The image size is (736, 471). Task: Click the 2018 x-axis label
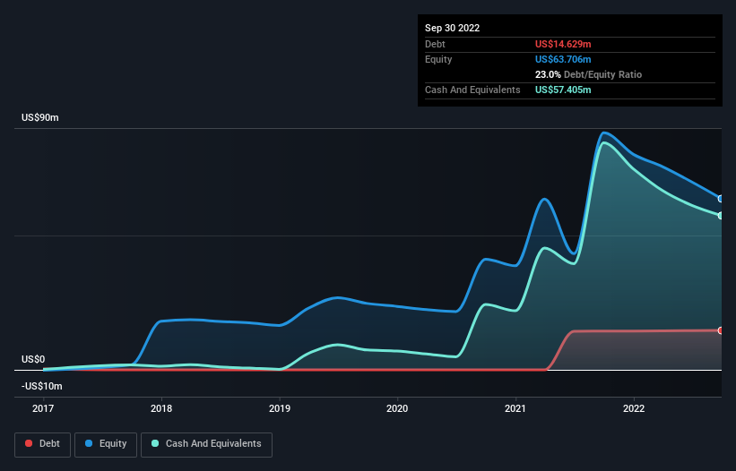[161, 408]
